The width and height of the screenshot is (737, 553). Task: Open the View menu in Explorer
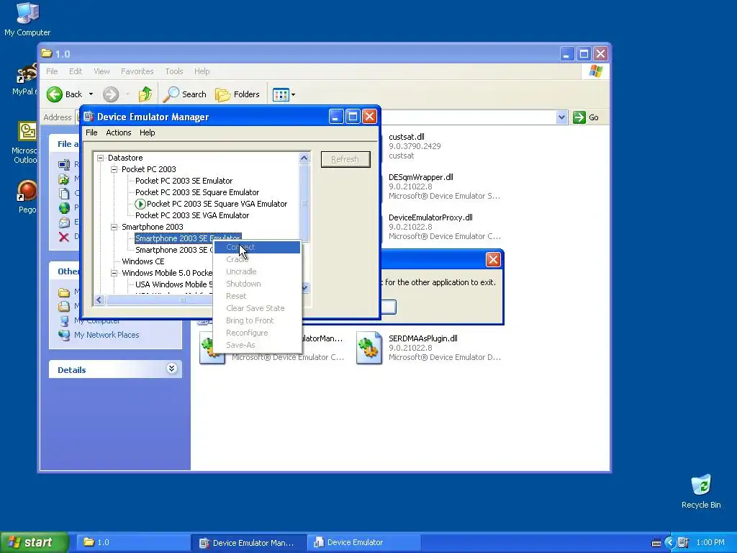click(101, 71)
